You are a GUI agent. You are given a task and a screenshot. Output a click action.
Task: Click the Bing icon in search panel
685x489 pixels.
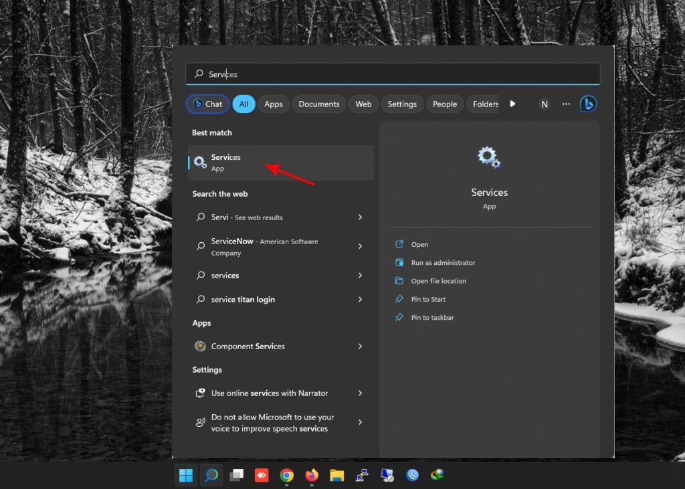tap(588, 104)
